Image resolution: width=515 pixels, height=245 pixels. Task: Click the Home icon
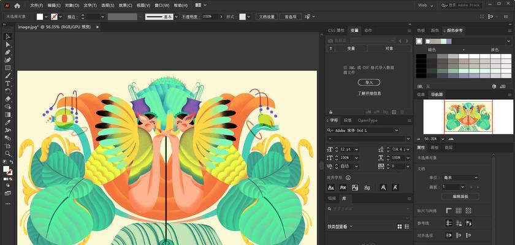coord(17,6)
